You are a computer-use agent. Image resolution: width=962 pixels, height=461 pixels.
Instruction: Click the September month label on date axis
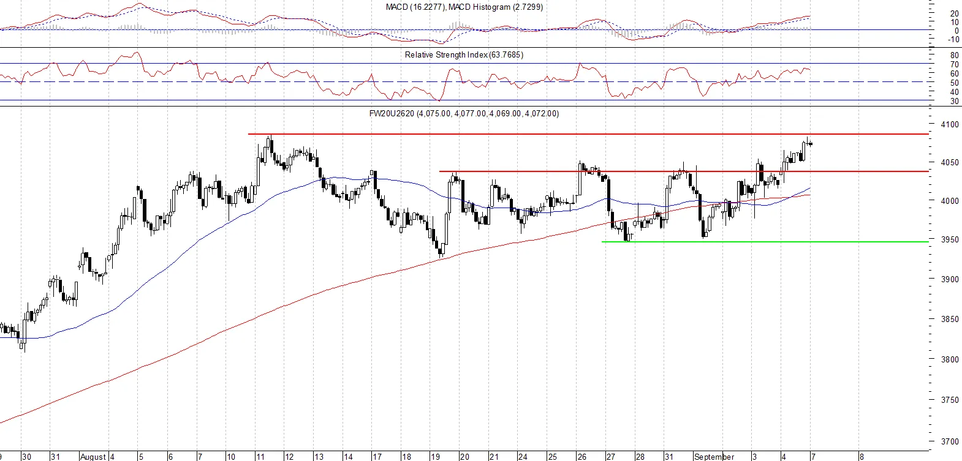click(x=714, y=457)
